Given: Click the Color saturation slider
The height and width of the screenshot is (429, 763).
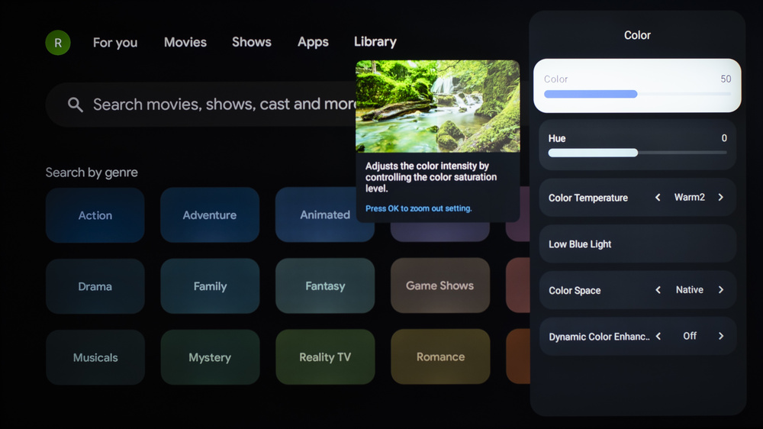Looking at the screenshot, I should point(637,94).
